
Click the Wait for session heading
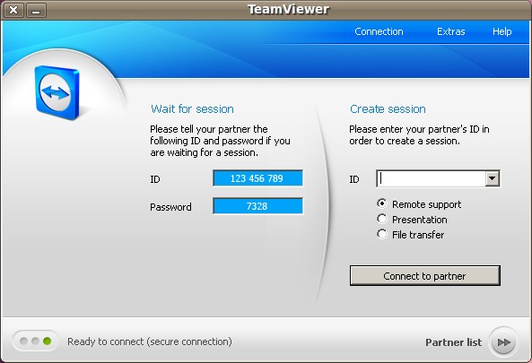click(x=192, y=108)
